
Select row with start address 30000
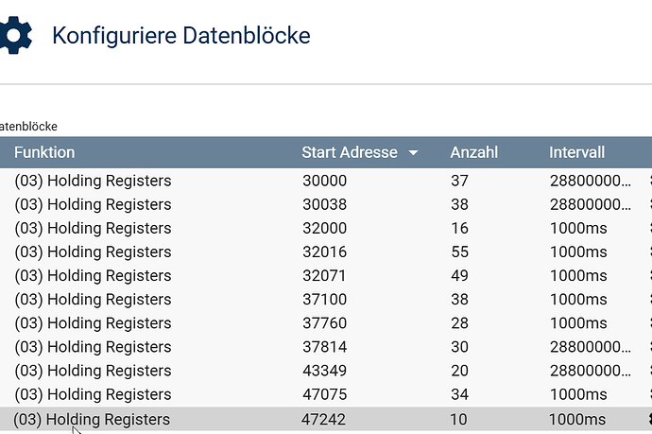point(324,181)
